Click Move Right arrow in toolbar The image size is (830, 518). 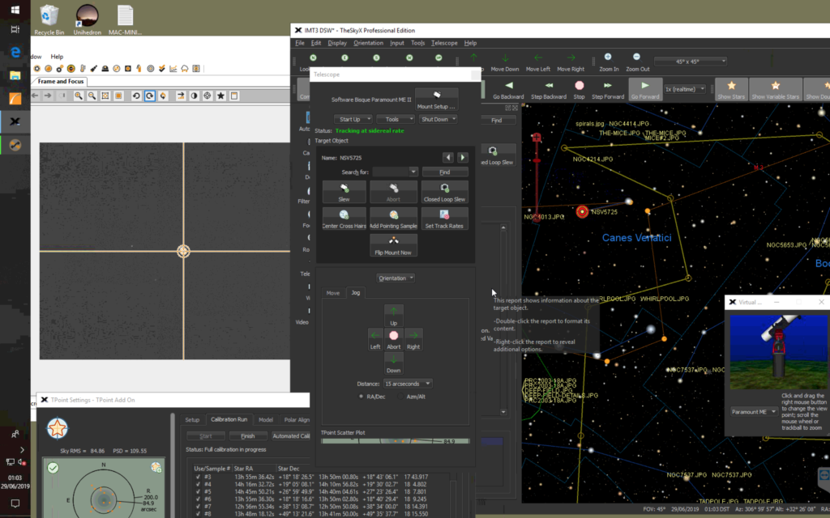tap(571, 62)
